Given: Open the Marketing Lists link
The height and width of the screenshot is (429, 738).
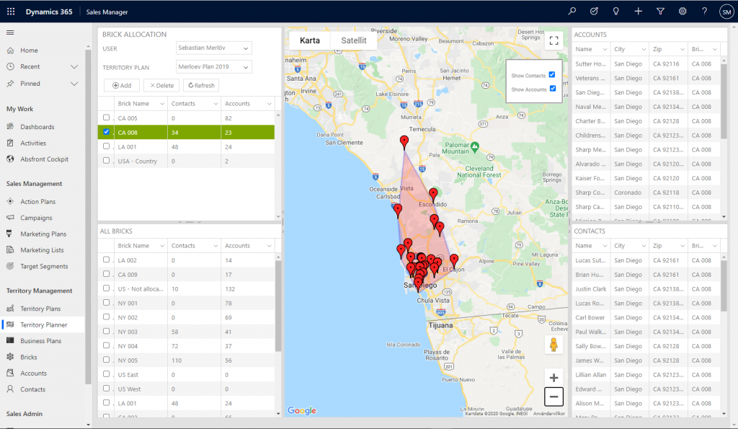Looking at the screenshot, I should click(x=42, y=250).
